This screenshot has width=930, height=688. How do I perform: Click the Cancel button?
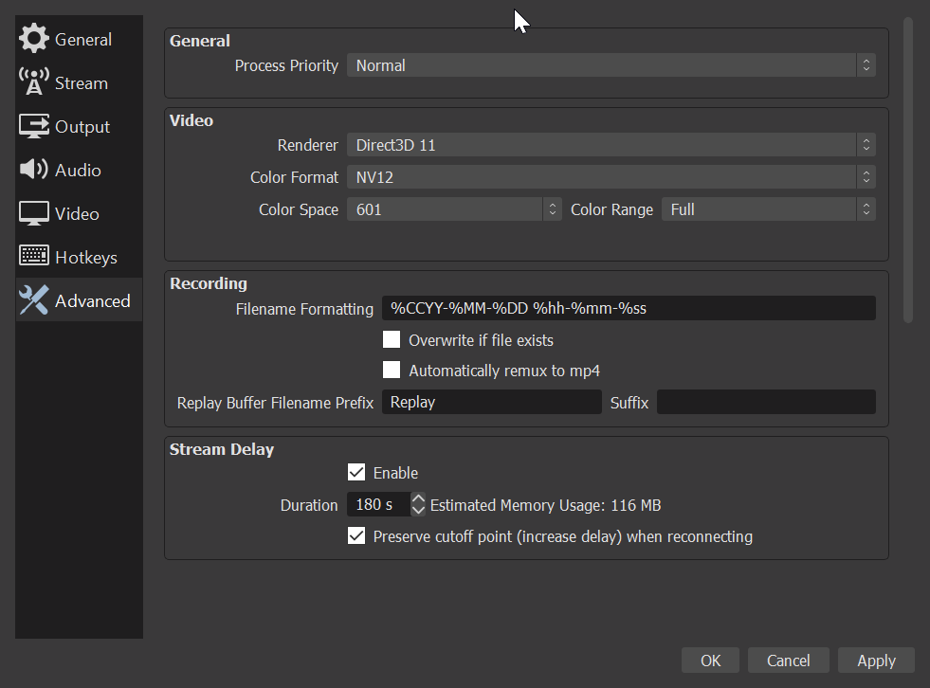[x=788, y=661]
